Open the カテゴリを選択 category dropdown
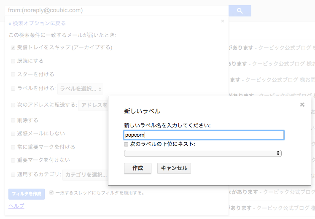The height and width of the screenshot is (219, 315). click(86, 175)
